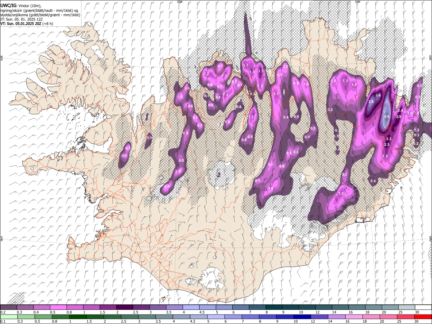
Task: Select upper legend dark teal swatch between 8 and 9
Action: tap(274, 307)
